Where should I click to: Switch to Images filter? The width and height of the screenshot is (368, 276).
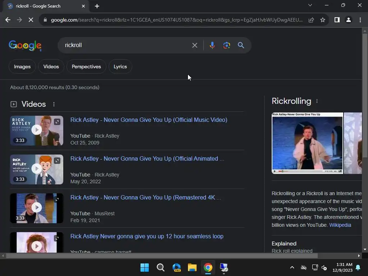22,66
